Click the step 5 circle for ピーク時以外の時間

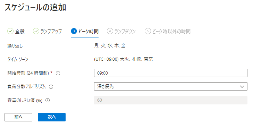point(147,31)
